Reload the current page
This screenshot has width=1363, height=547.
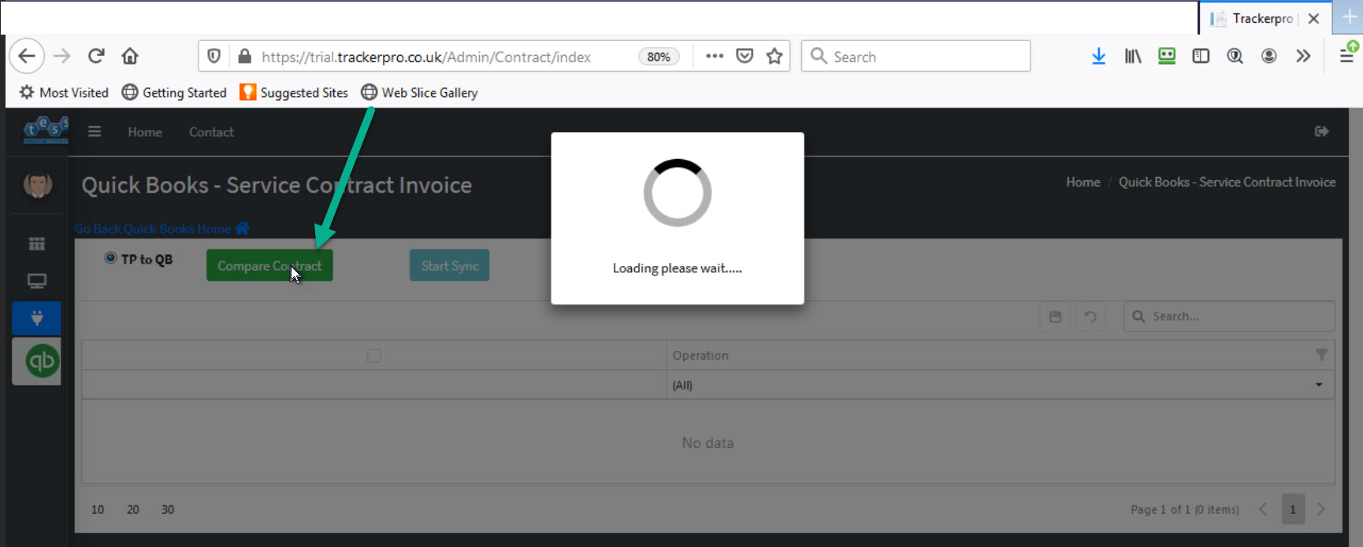[x=96, y=56]
